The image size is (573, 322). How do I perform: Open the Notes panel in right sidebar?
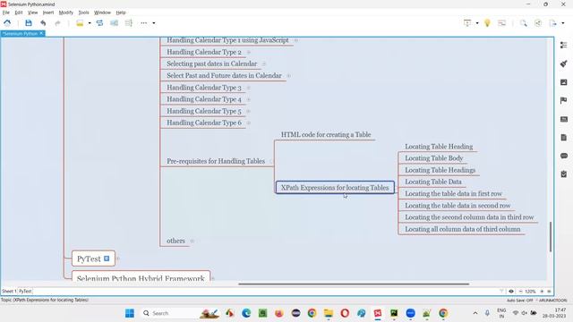[x=563, y=138]
